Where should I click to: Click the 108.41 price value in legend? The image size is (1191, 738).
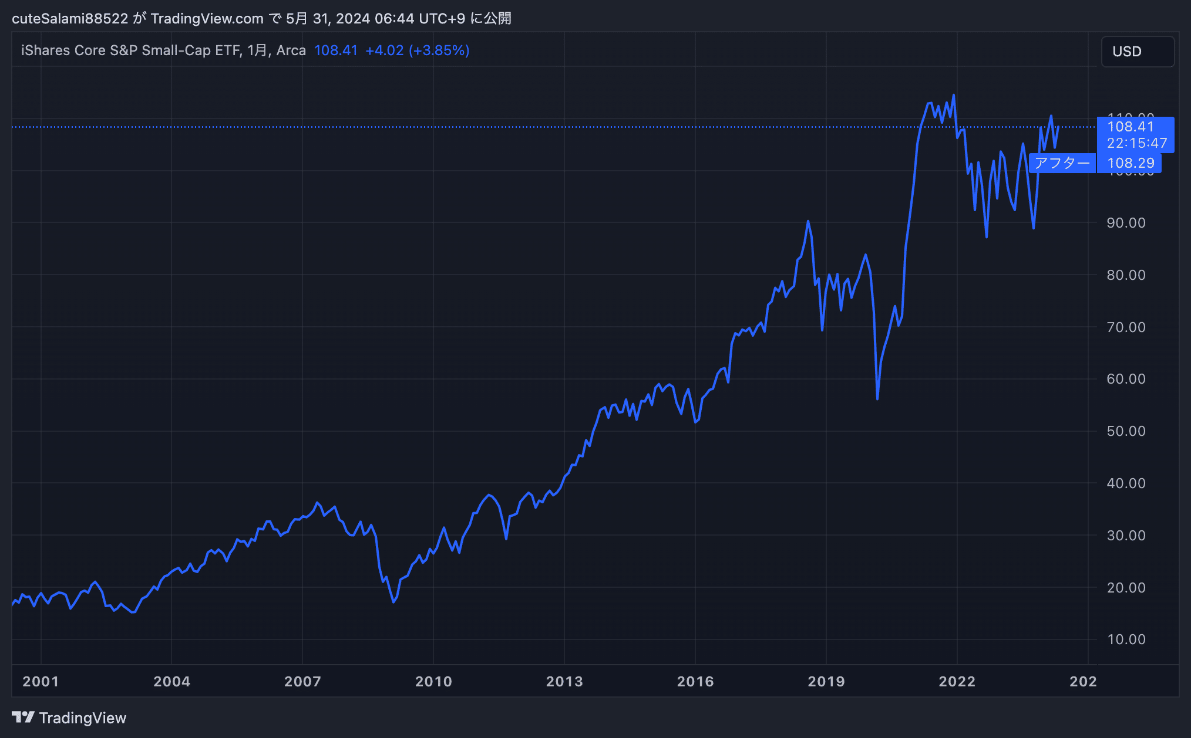pos(336,50)
